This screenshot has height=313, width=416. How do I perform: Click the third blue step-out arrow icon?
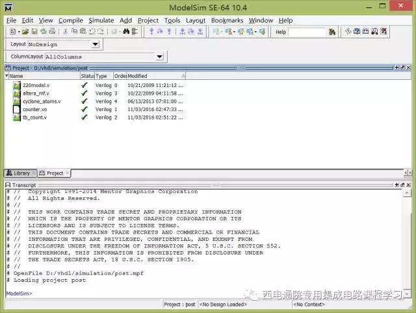click(x=169, y=32)
